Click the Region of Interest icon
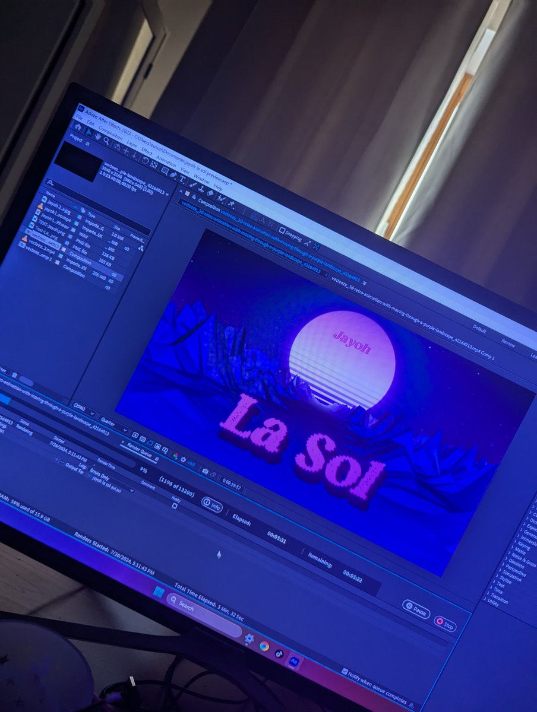The image size is (537, 712). (x=157, y=447)
